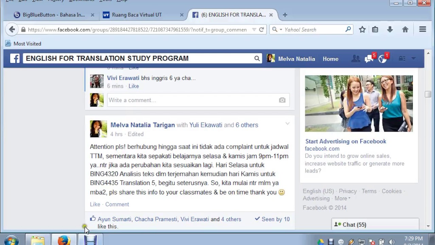Open the friend requests icon
The image size is (435, 245).
click(355, 59)
